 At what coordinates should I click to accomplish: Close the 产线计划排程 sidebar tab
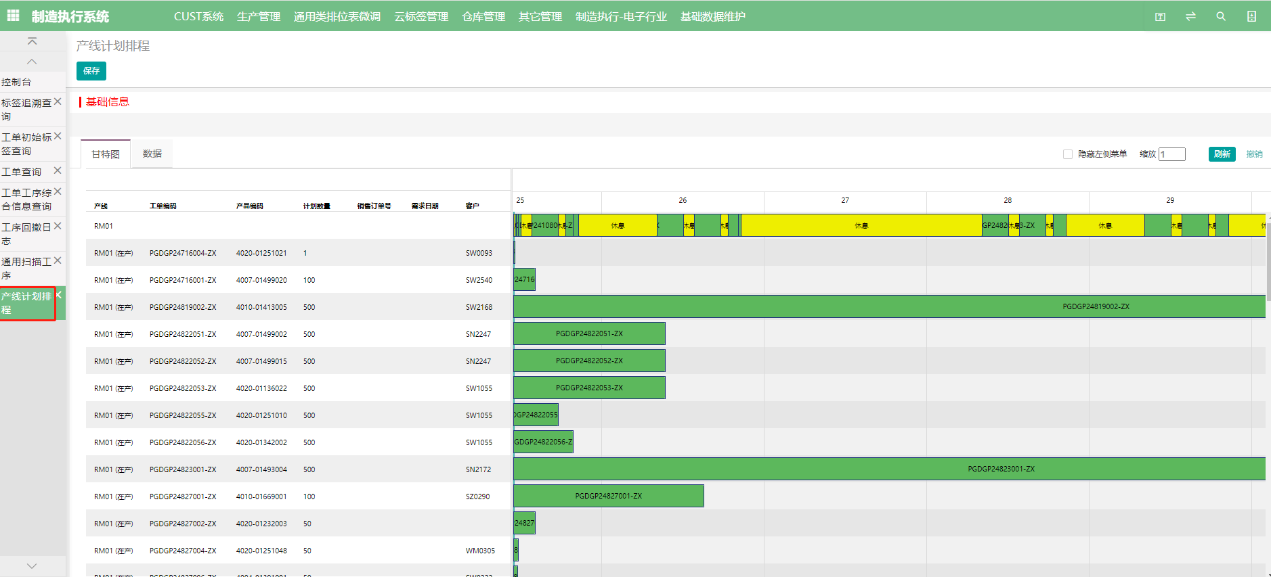(x=60, y=295)
